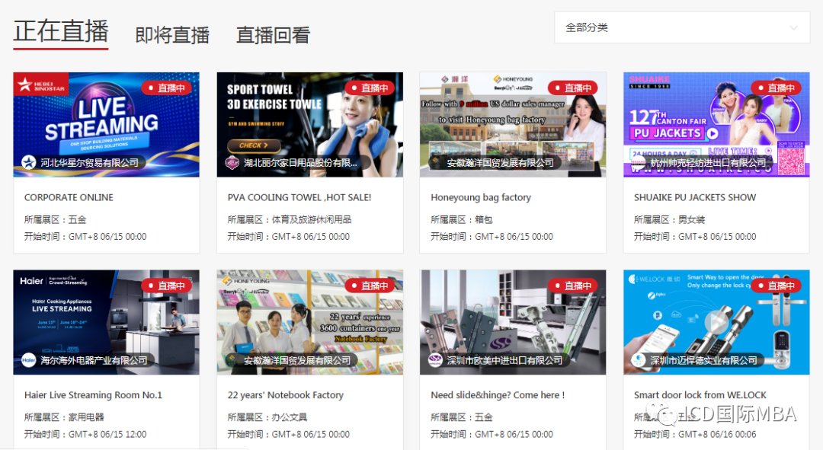
Task: Open the Need slide&hinge? Come here! title
Action: click(x=498, y=395)
